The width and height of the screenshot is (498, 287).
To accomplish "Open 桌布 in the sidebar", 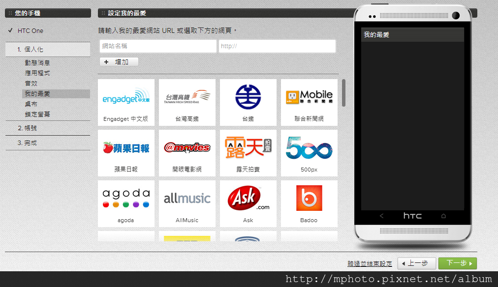I will 31,104.
